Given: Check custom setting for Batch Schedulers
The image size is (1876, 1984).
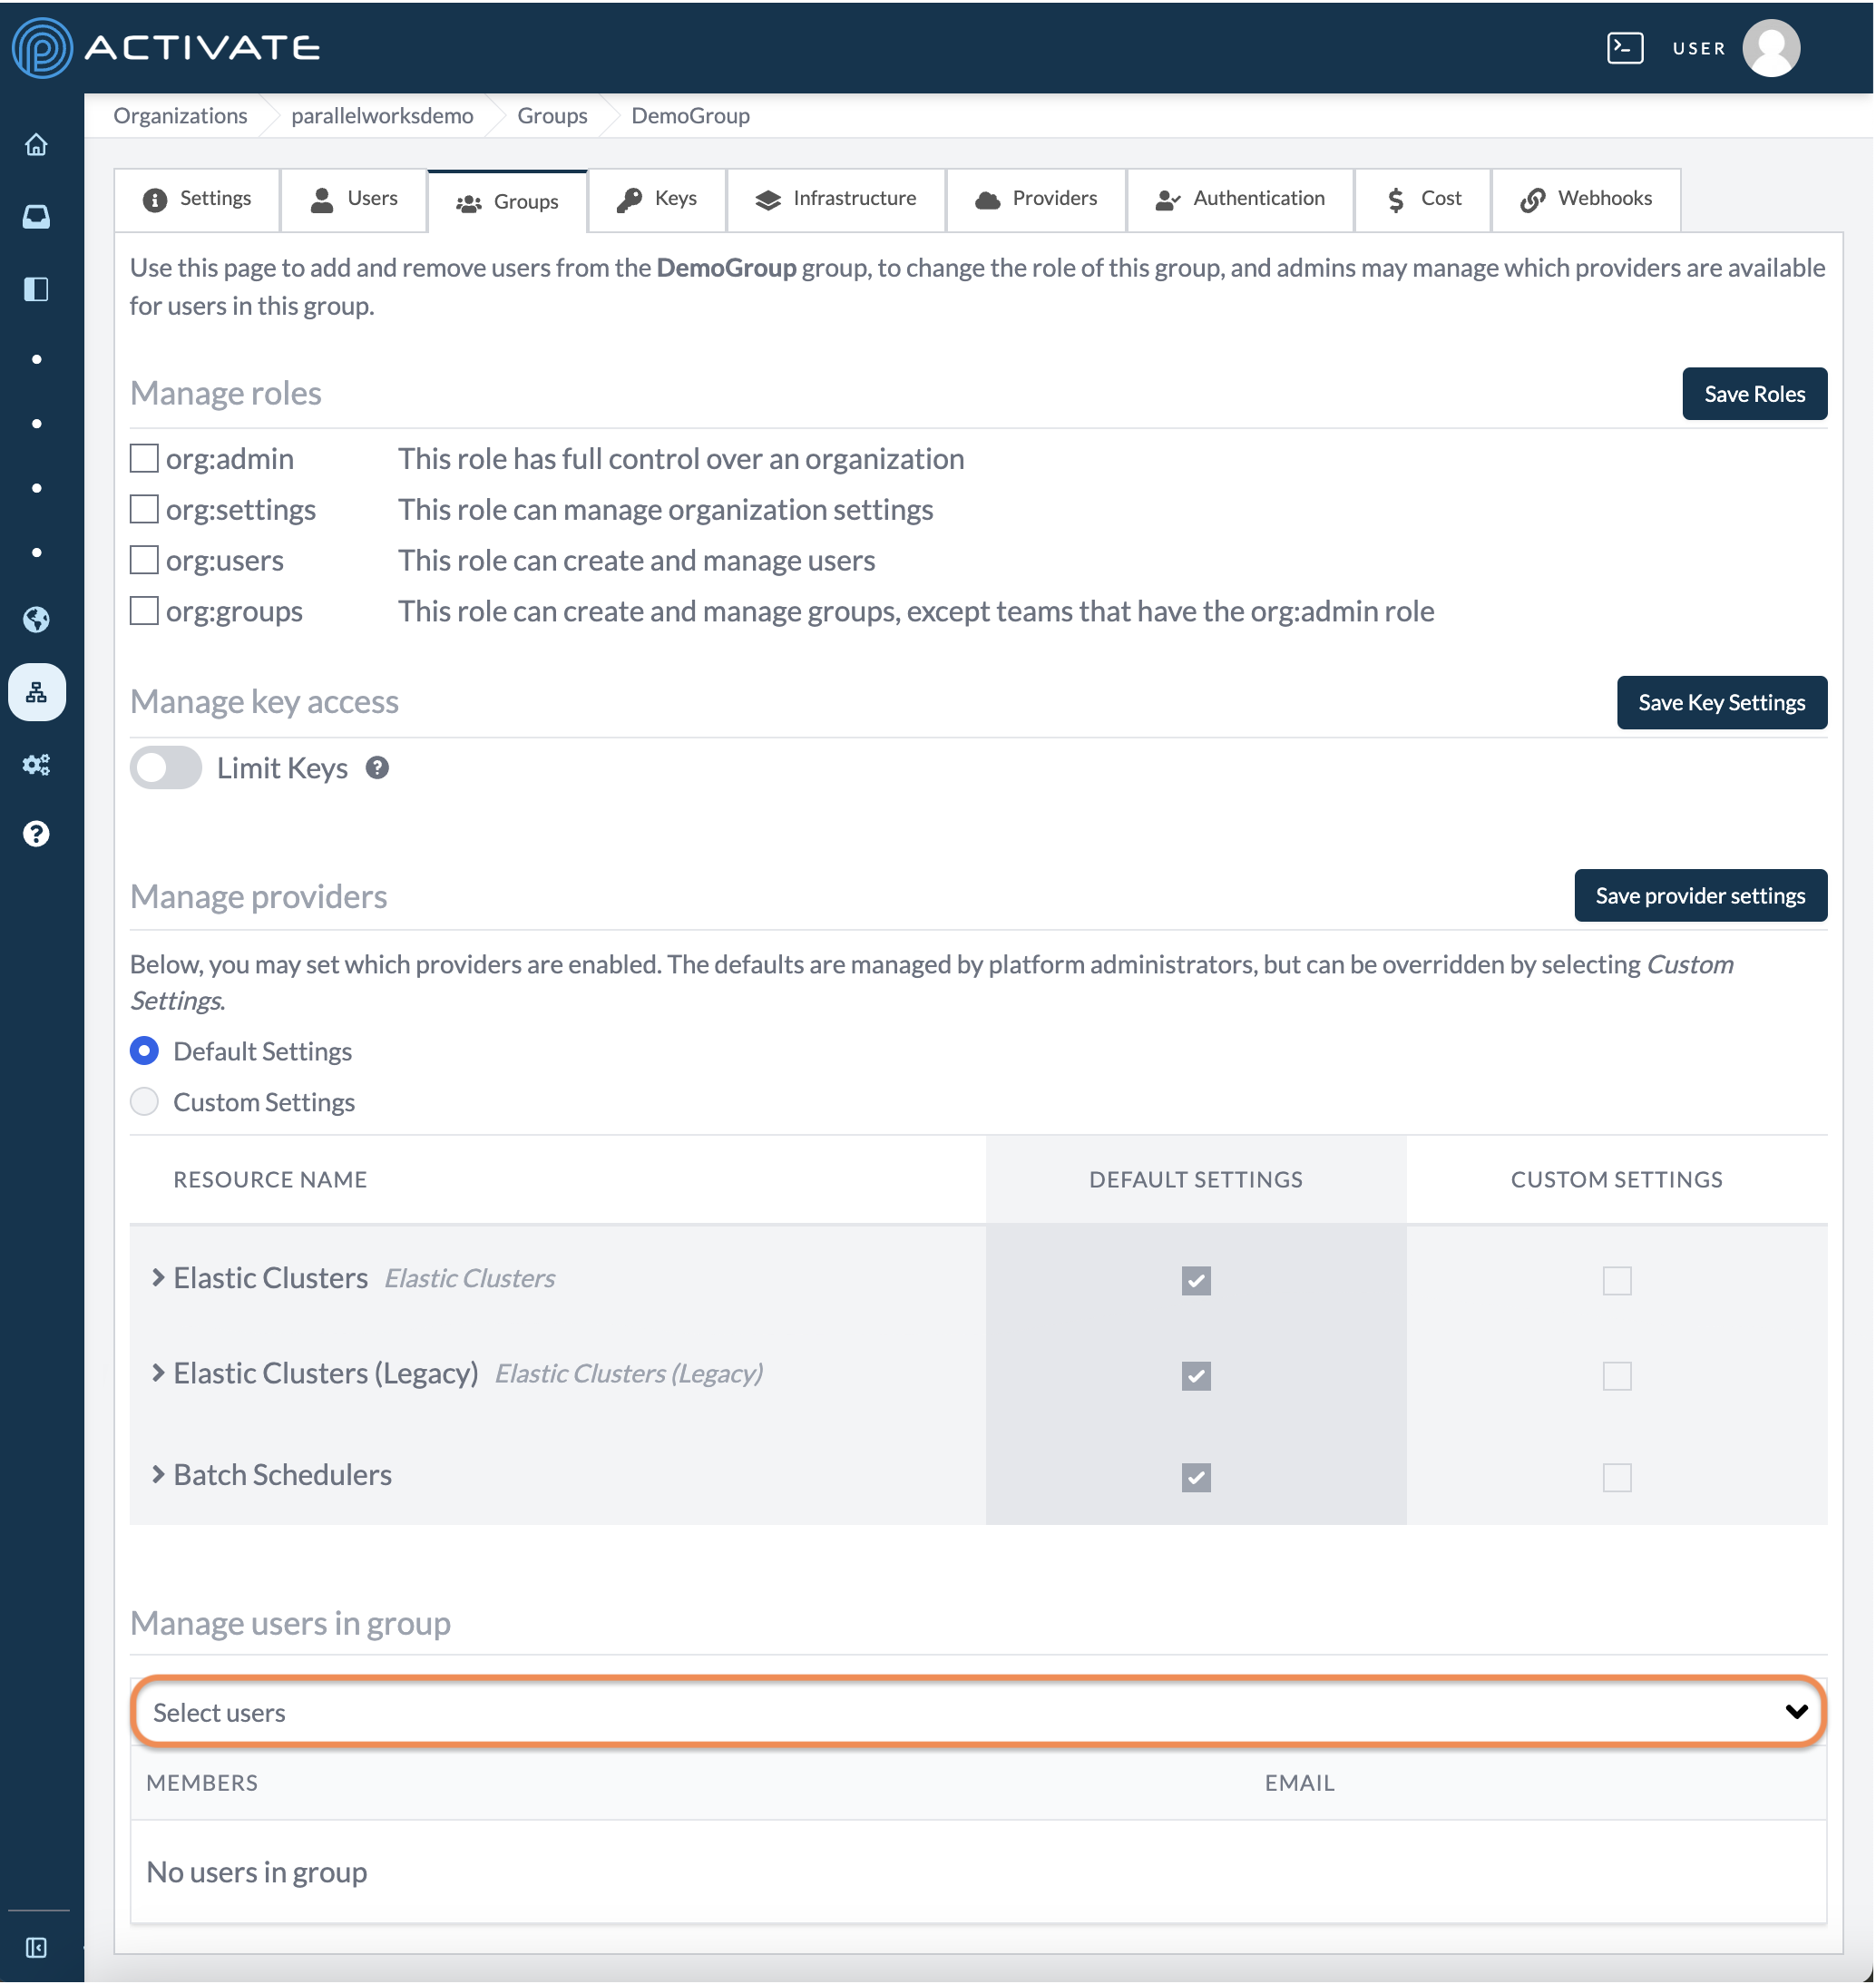Looking at the screenshot, I should pos(1616,1478).
